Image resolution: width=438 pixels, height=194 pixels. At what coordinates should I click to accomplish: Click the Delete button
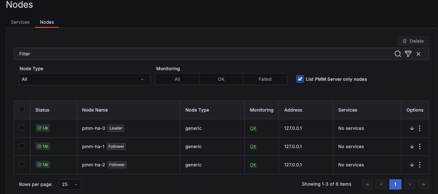[413, 41]
